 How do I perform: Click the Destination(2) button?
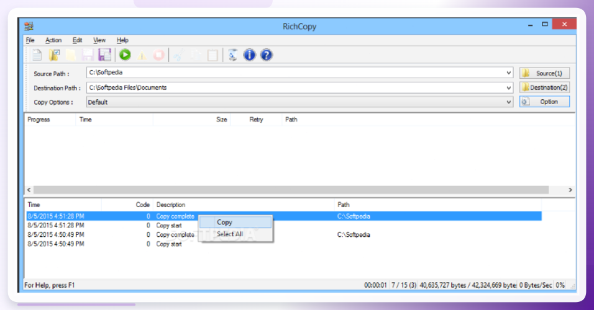[x=544, y=87]
